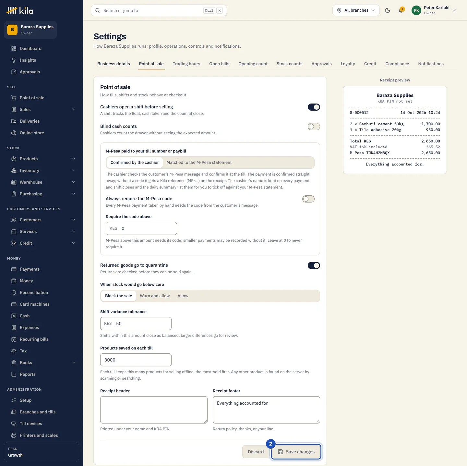Toggle dark mode moon icon

click(x=388, y=10)
